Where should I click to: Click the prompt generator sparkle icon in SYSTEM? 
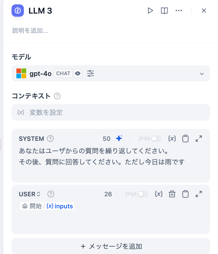click(x=119, y=138)
